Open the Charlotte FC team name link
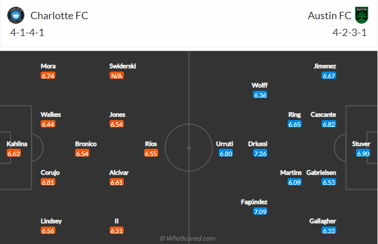The height and width of the screenshot is (244, 378). (x=59, y=16)
